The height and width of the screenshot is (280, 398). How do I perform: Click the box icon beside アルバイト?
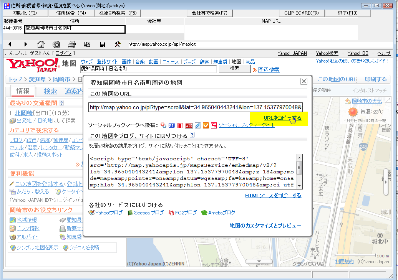point(13,237)
